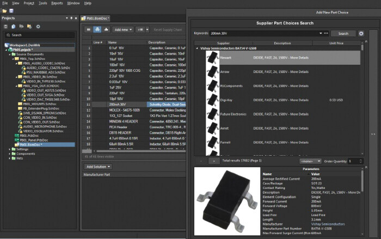This screenshot has width=381, height=239.
Task: Open dropdown arrow next to line numbering button
Action: pyautogui.click(x=148, y=29)
